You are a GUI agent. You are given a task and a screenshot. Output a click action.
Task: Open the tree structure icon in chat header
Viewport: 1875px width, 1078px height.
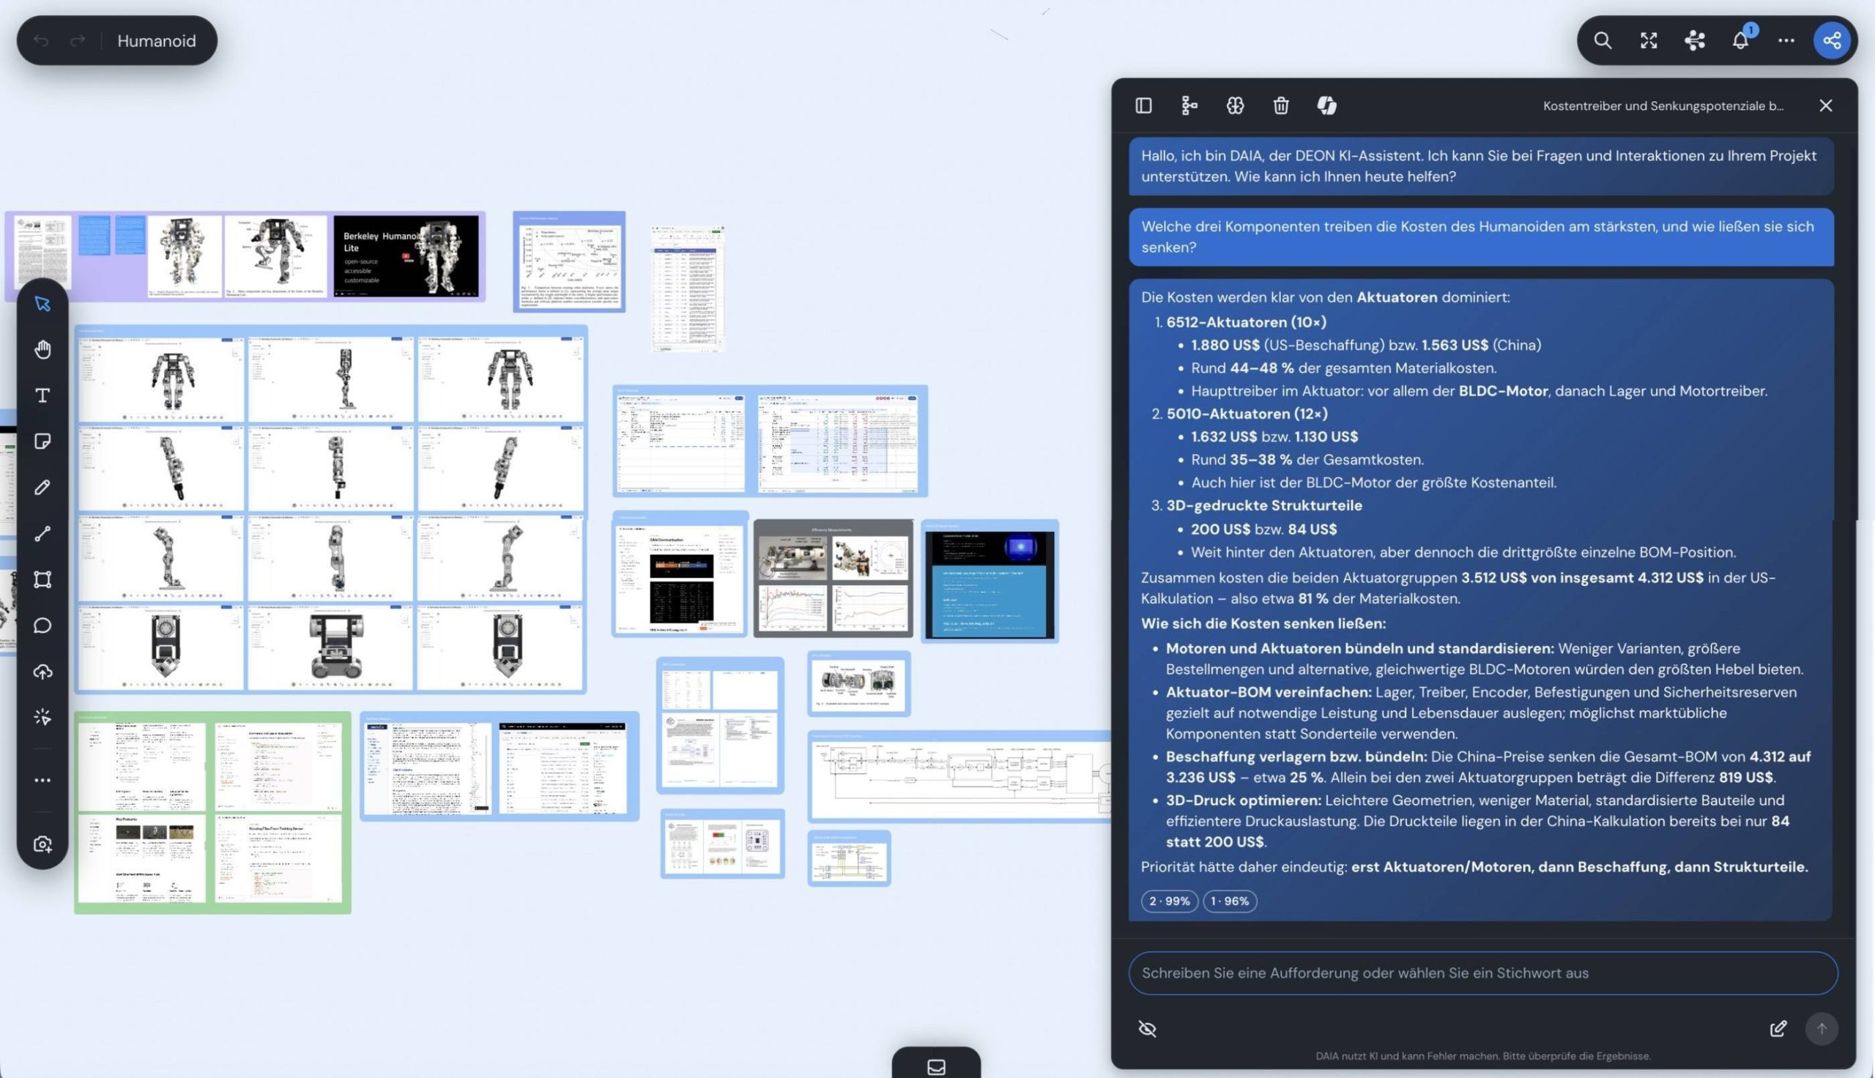(1189, 106)
